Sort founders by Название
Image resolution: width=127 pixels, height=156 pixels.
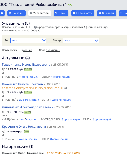26,50
